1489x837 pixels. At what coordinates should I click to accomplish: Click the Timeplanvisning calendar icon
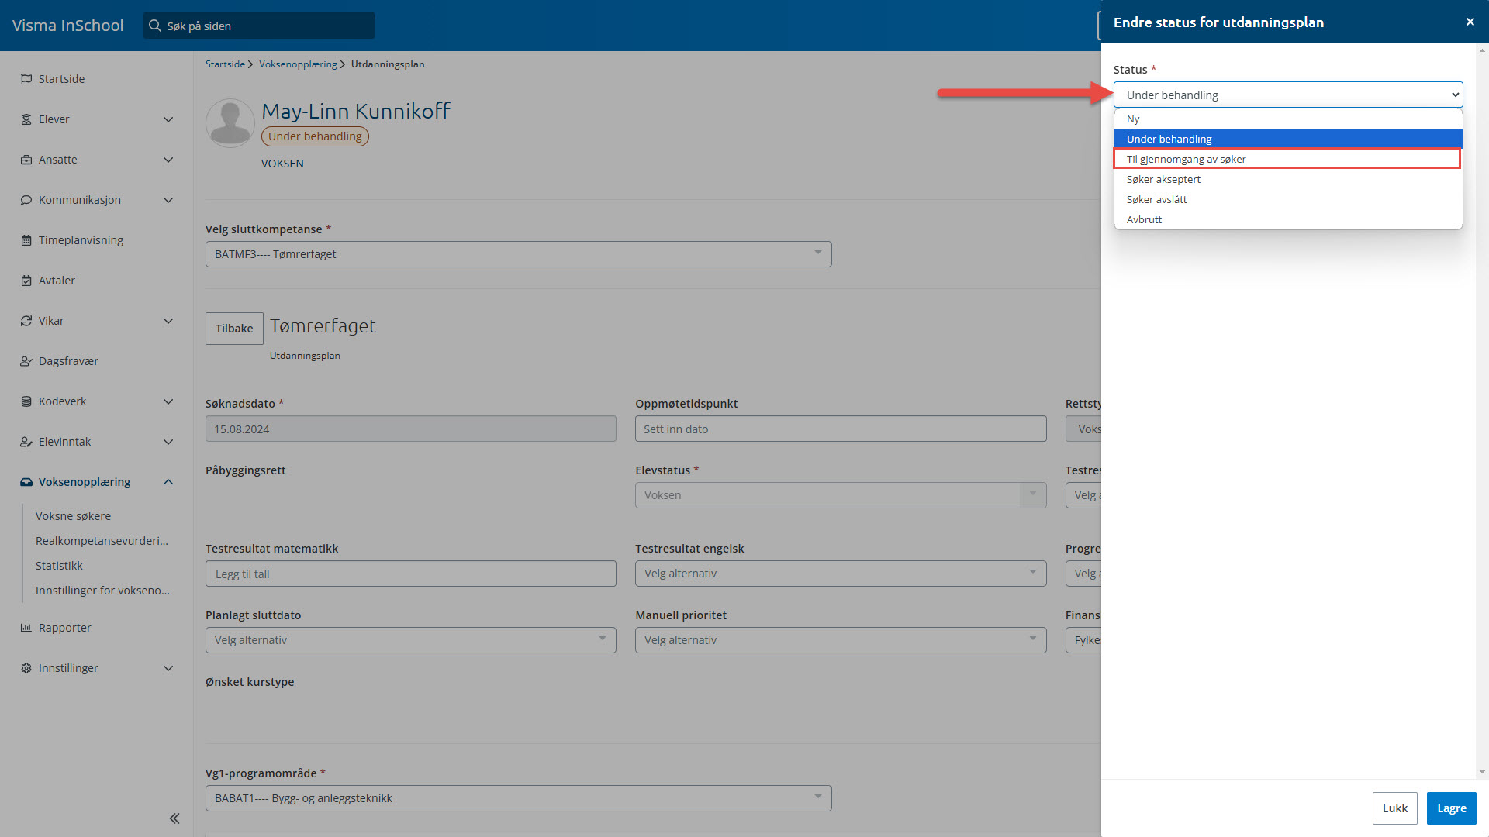26,240
